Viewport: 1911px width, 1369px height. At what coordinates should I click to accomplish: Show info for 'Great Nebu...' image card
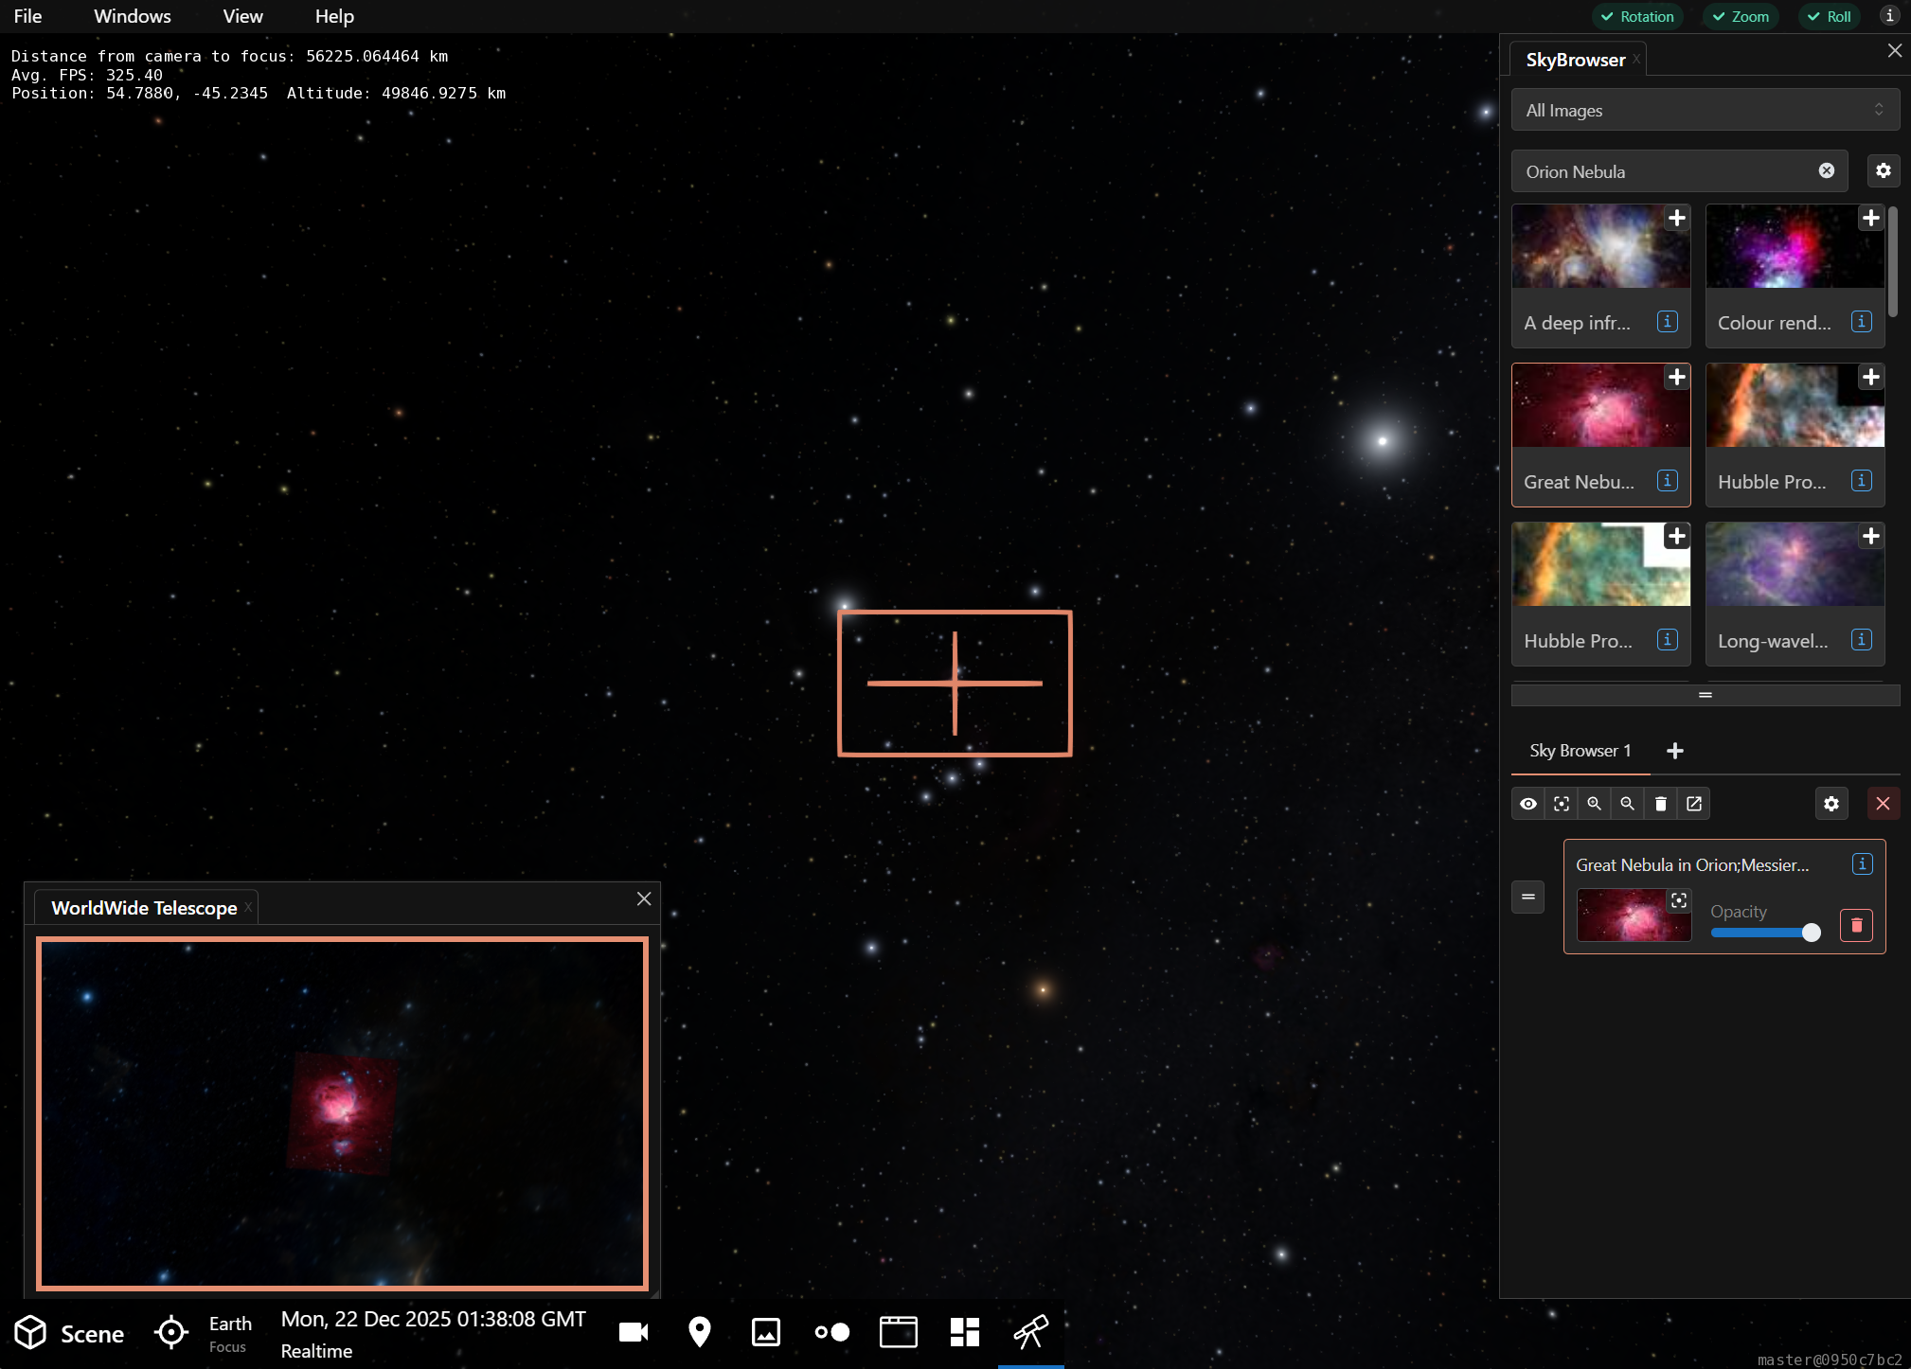(x=1668, y=481)
